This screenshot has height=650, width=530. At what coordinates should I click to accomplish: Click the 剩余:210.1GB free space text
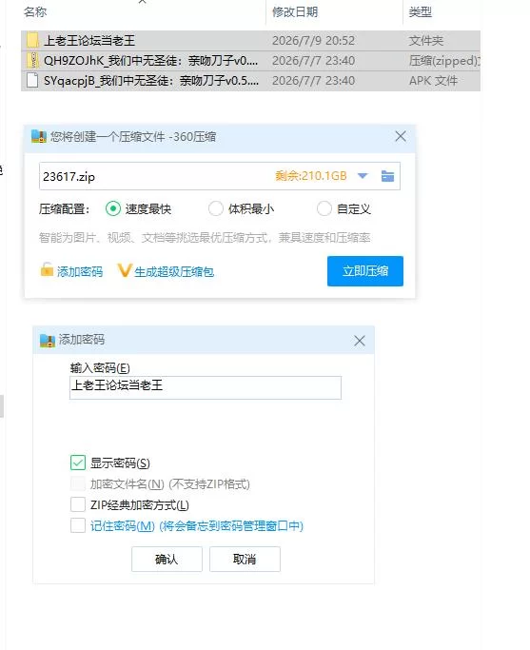tap(311, 176)
